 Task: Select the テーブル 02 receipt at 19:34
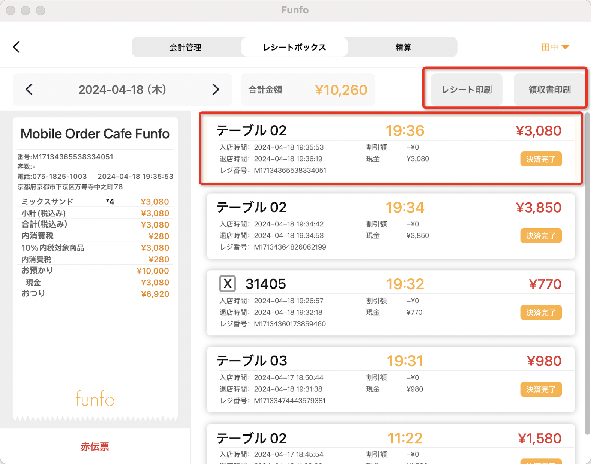click(391, 226)
